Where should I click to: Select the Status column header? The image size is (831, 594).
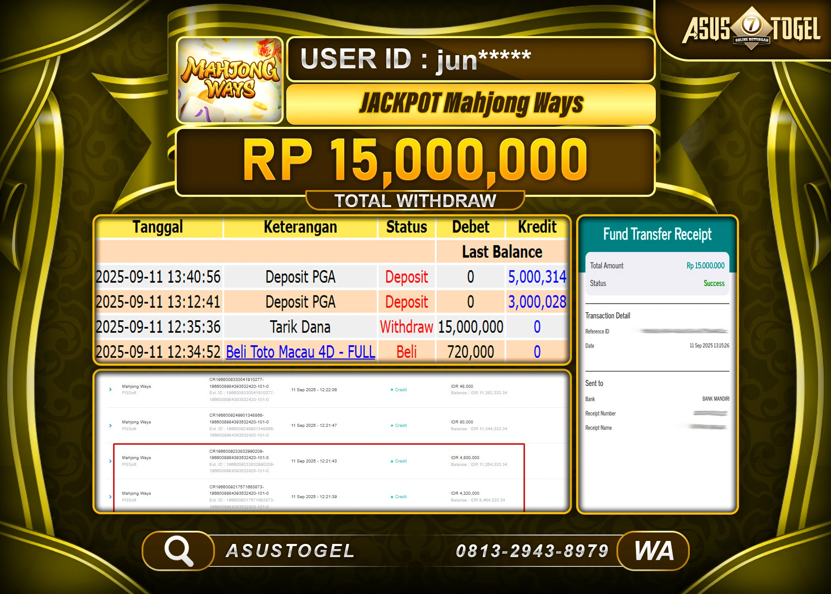coord(406,227)
